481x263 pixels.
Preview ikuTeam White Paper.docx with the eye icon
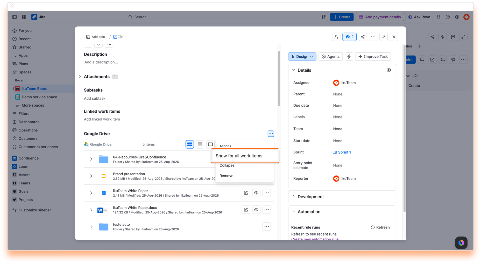pos(256,210)
